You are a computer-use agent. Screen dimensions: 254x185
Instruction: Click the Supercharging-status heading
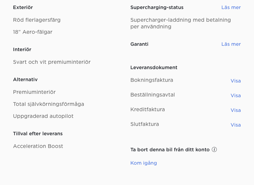[157, 7]
